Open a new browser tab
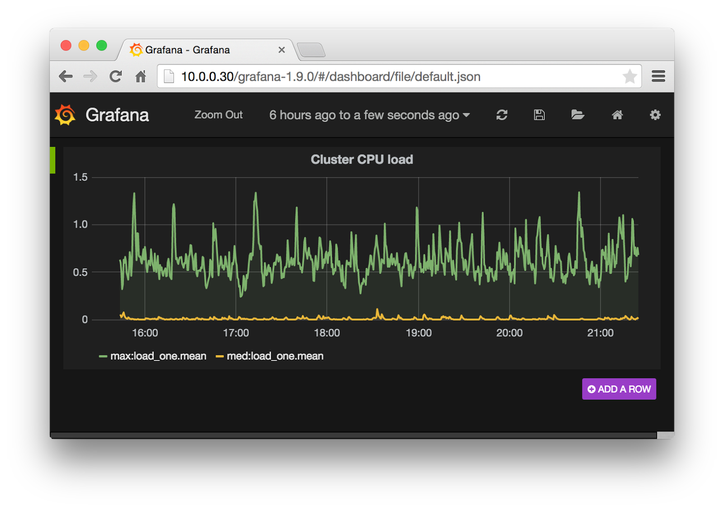The image size is (724, 510). pos(311,50)
